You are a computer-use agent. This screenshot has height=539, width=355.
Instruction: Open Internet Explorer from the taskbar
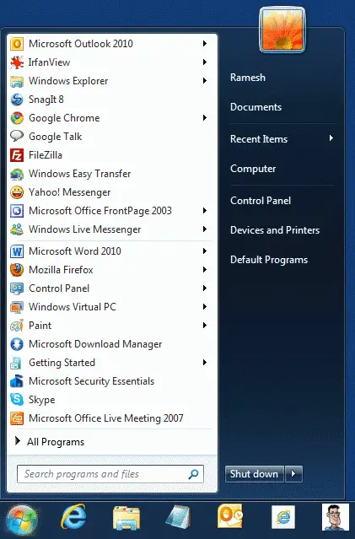click(73, 517)
